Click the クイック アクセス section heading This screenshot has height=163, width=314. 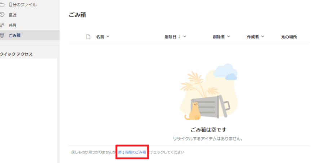[x=17, y=54]
